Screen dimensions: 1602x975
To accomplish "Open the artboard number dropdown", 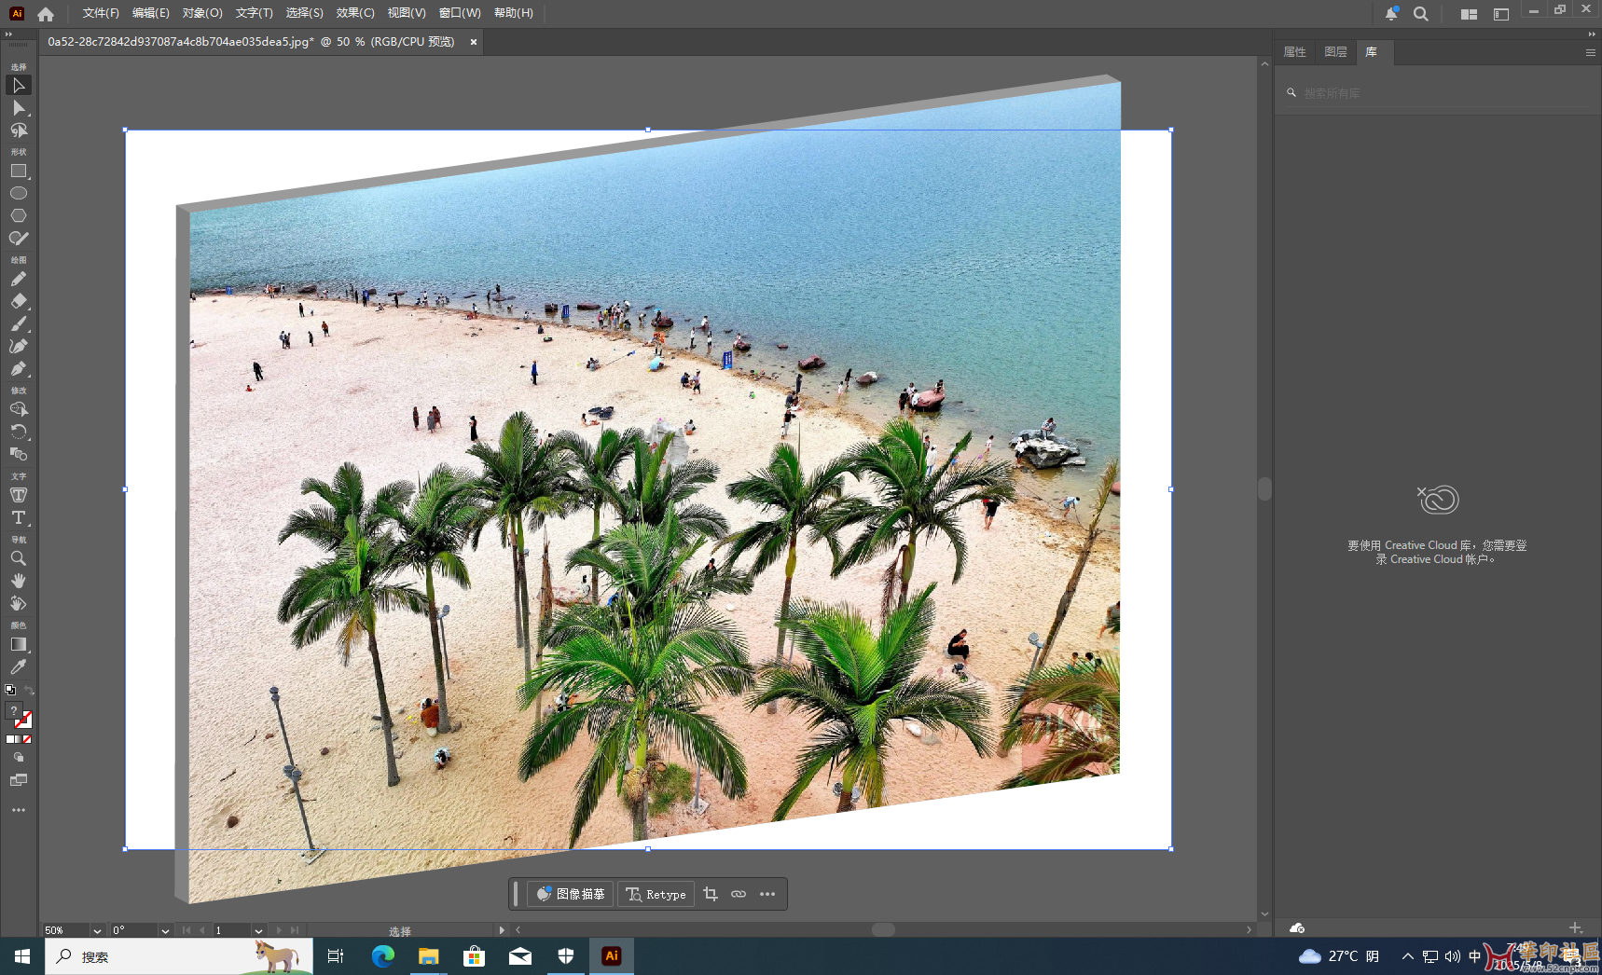I will coord(258,930).
